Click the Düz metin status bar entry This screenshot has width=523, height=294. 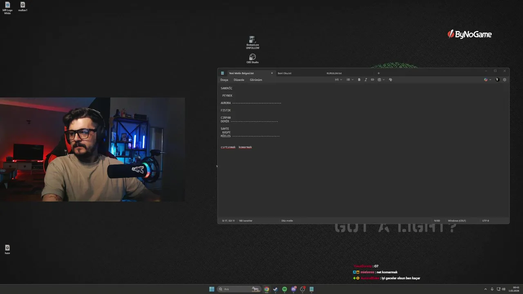pyautogui.click(x=287, y=220)
